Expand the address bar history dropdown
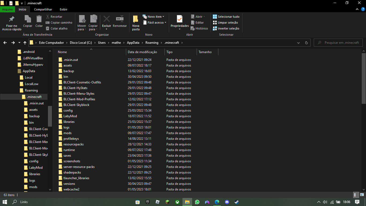The width and height of the screenshot is (366, 206). (298, 43)
